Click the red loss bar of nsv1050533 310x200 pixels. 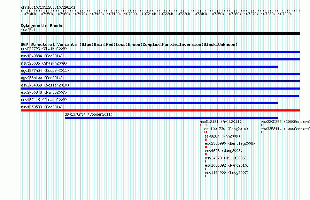(x=160, y=110)
